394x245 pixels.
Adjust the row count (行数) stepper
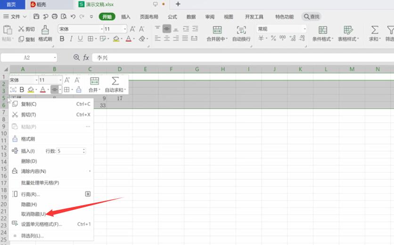84,151
